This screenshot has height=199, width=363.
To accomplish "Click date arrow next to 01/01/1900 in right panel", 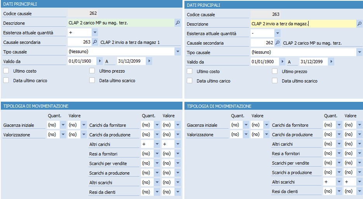I will click(x=282, y=62).
